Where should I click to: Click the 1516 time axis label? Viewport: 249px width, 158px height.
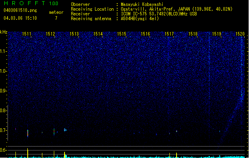(145, 34)
